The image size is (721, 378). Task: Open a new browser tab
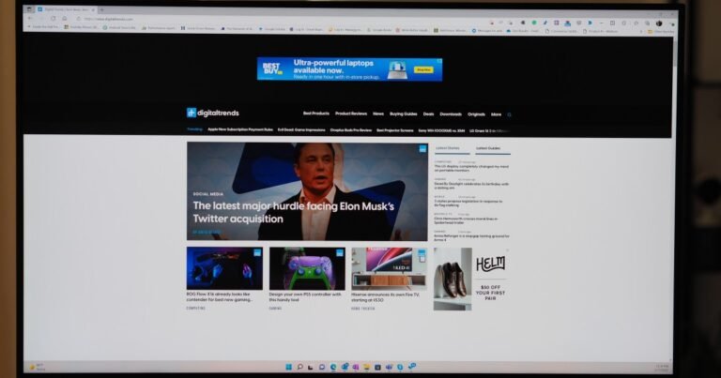[x=102, y=9]
